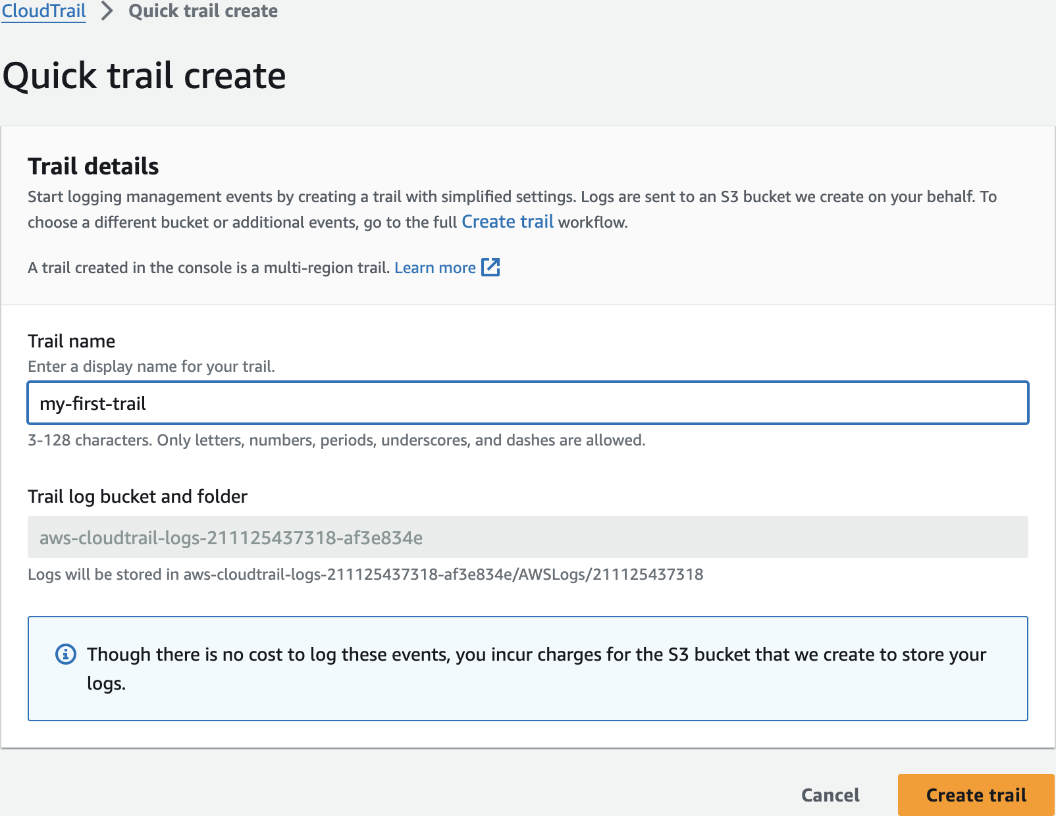The image size is (1056, 816).
Task: Cancel the quick trail creation
Action: (830, 795)
